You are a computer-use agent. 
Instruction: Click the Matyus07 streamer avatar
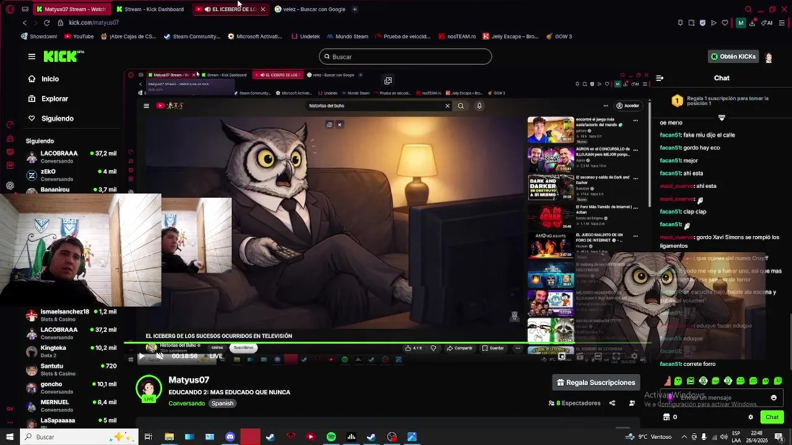(148, 389)
